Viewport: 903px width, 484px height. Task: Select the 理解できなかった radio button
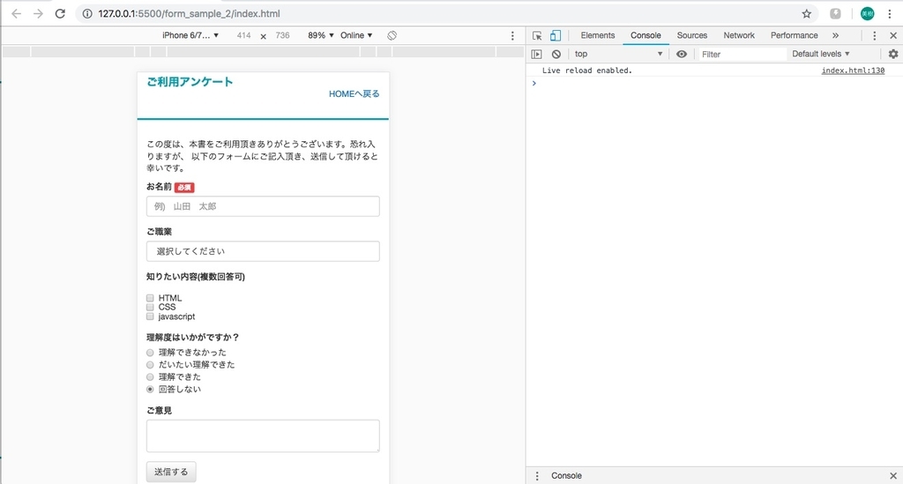[150, 353]
